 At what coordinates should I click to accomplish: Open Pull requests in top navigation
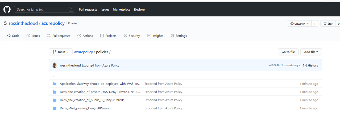tap(88, 10)
